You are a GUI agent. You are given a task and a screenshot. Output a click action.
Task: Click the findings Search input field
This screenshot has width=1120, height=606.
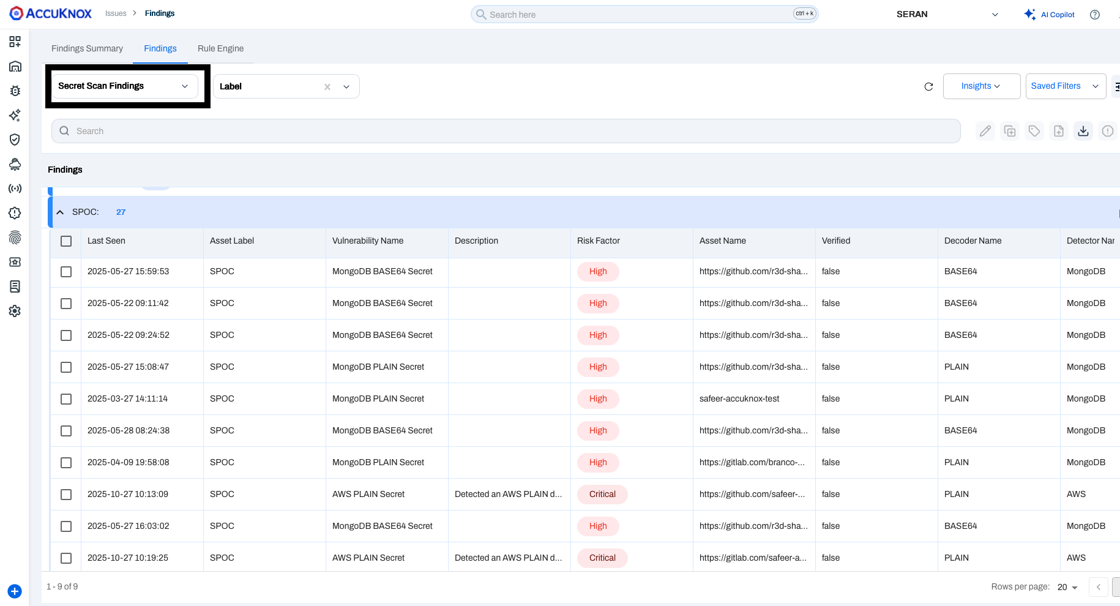pos(506,131)
